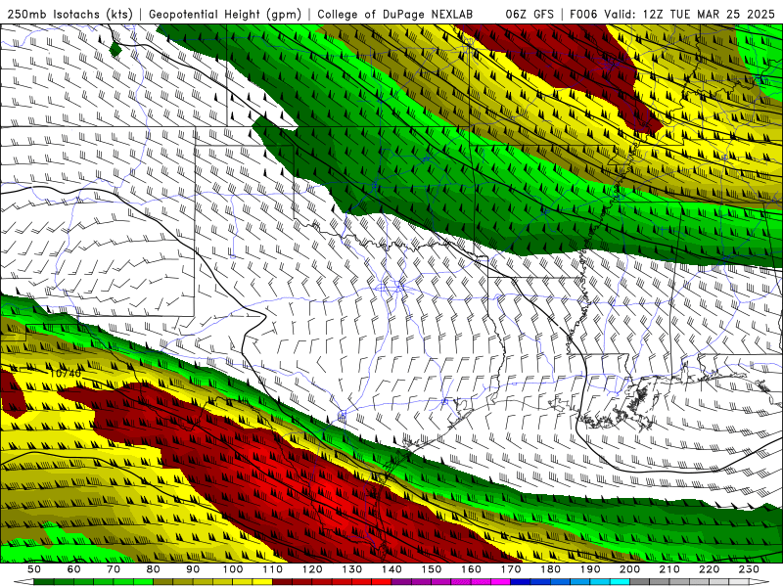The image size is (783, 587).
Task: Click the 190 knot color bar label
Action: (x=590, y=569)
